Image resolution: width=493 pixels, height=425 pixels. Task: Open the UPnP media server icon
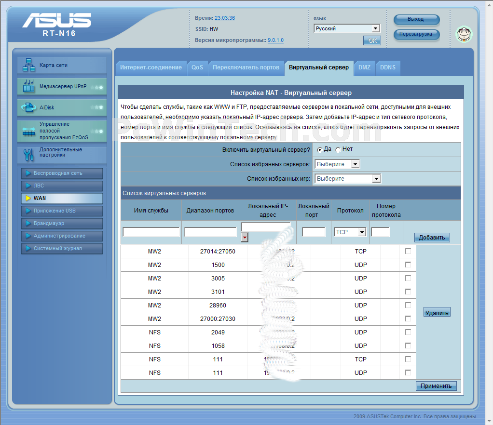click(x=28, y=86)
